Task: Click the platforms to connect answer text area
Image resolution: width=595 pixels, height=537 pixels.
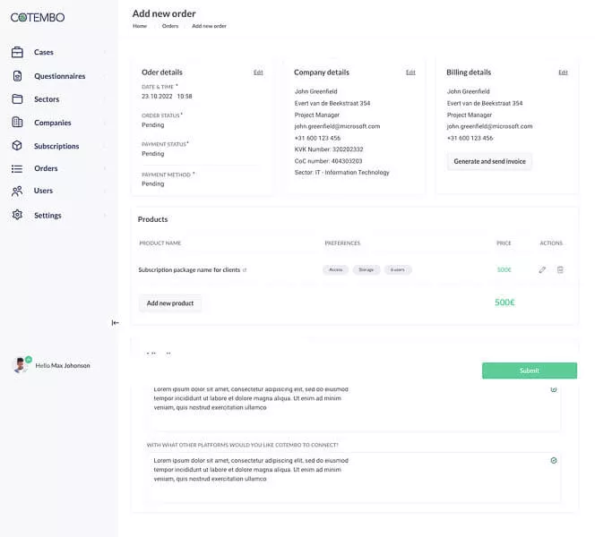Action: coord(354,478)
